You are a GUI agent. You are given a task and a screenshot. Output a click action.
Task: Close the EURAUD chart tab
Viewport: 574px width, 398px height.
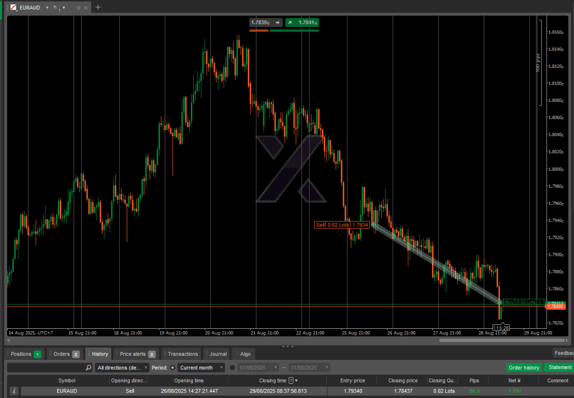[87, 8]
